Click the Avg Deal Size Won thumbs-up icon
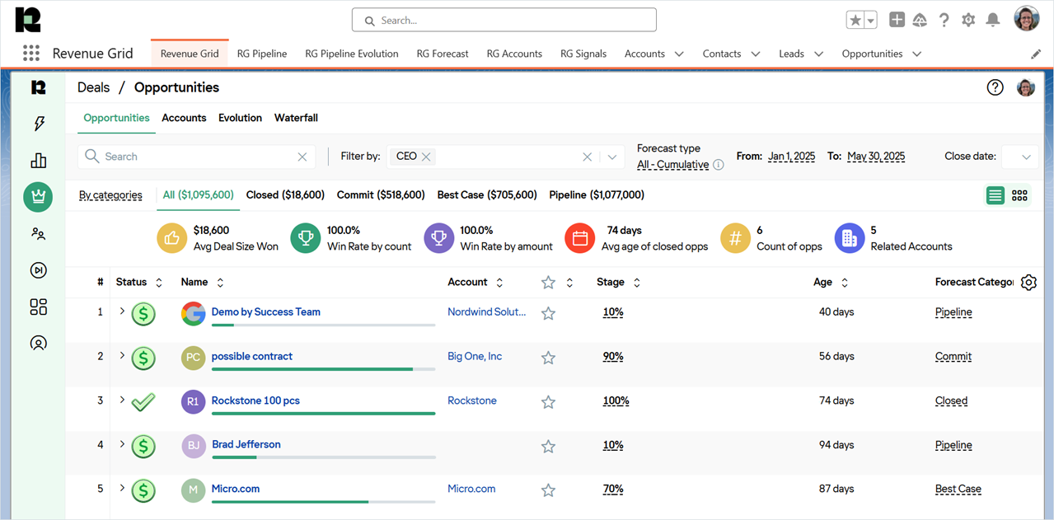The image size is (1054, 520). point(171,238)
